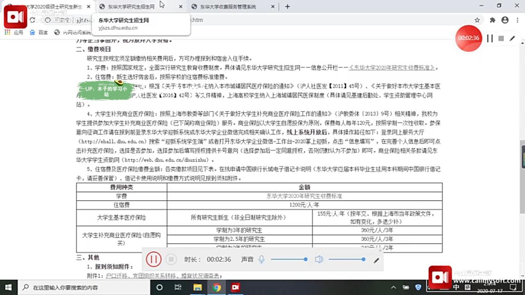Click the 1、报到须知附件 subheading
Image resolution: width=525 pixels, height=295 pixels.
110,267
